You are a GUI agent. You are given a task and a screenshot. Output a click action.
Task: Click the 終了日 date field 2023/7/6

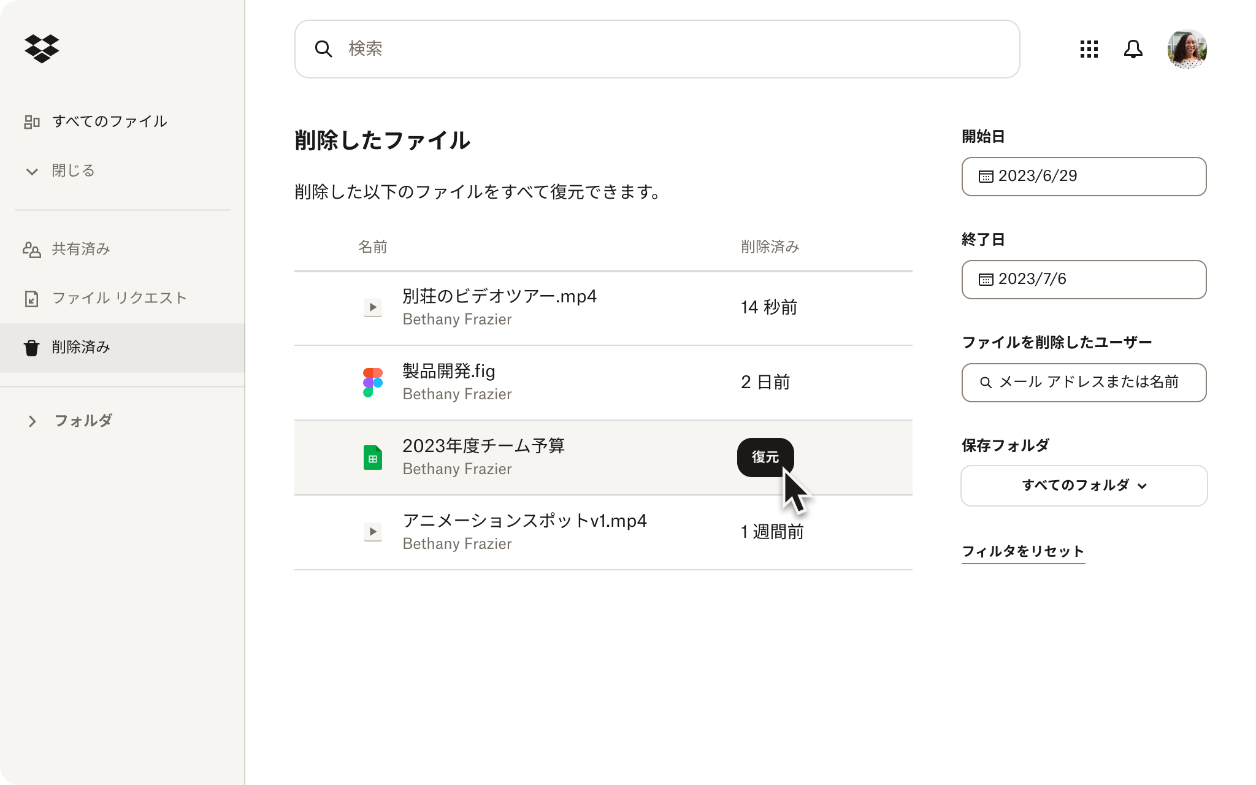click(x=1084, y=280)
